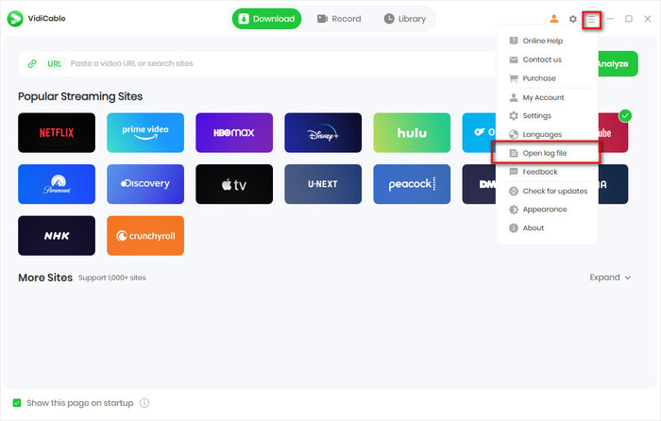Click the green link icon beside URL
Viewport: 661px width, 421px height.
pos(32,63)
